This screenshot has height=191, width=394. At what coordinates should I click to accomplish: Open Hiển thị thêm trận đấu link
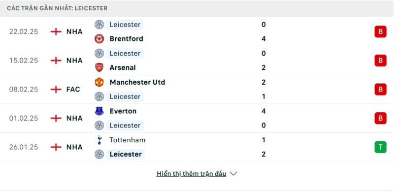[191, 174]
